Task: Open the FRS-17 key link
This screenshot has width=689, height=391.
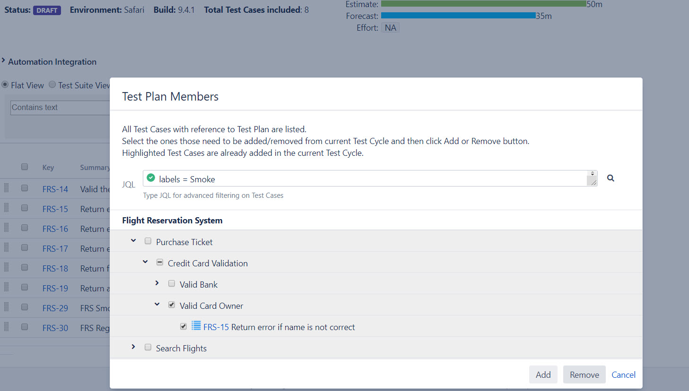Action: tap(55, 248)
